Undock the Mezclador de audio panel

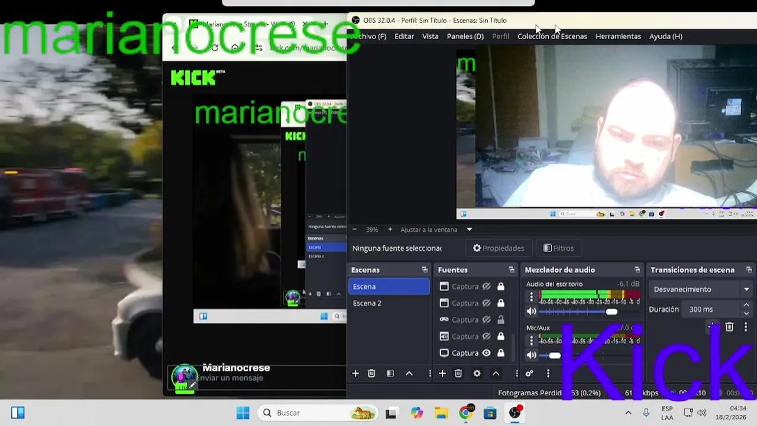[x=637, y=270]
